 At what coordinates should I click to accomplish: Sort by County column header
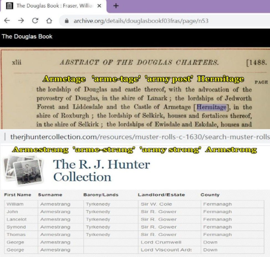[x=210, y=195]
